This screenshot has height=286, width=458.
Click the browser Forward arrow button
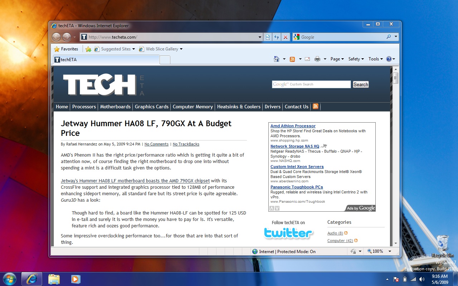(67, 37)
